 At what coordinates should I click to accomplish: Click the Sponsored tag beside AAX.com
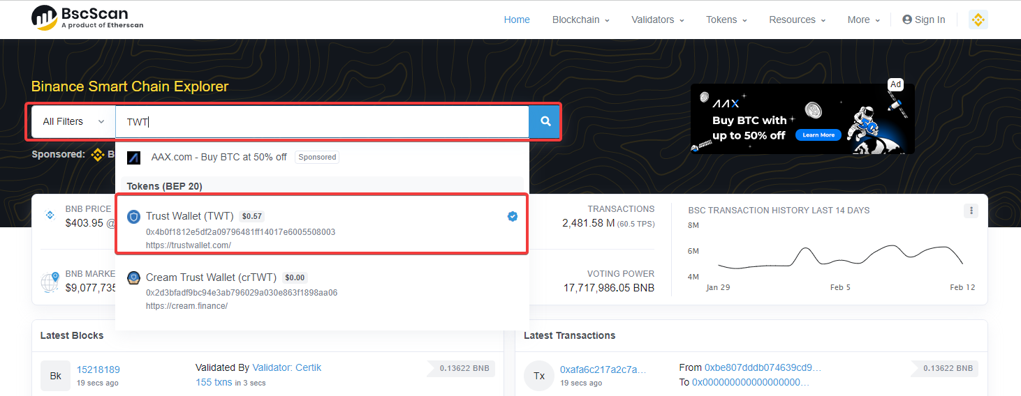click(318, 157)
